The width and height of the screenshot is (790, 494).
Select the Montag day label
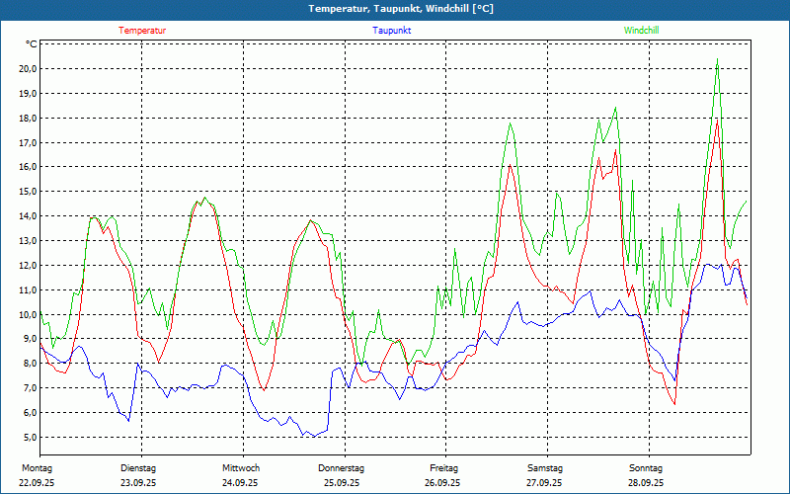click(37, 467)
